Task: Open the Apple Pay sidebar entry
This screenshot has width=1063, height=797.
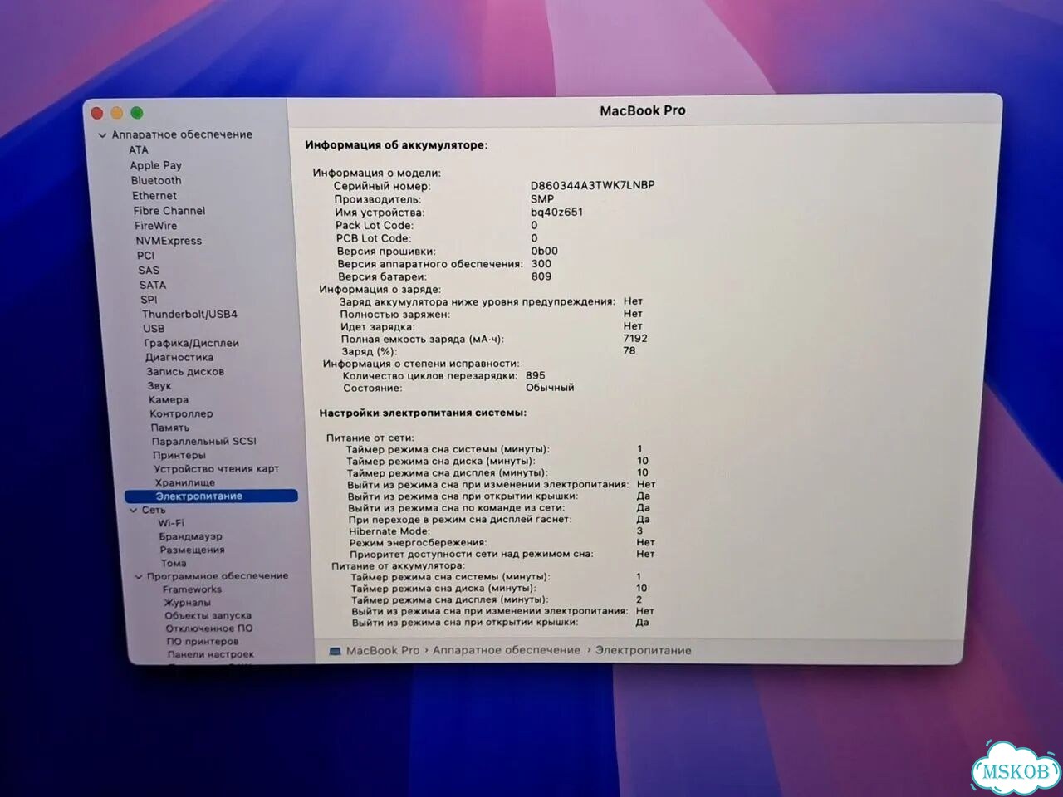Action: click(155, 165)
